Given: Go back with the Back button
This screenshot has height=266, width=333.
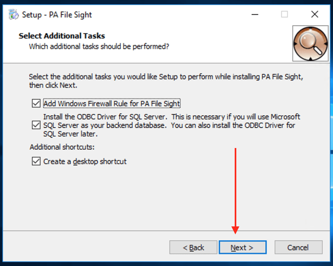Looking at the screenshot, I should pos(193,247).
